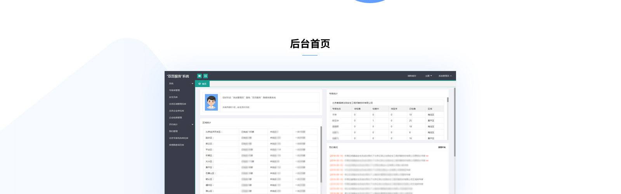Image resolution: width=621 pixels, height=194 pixels.
Task: Open the 首页 tab
Action: (203, 84)
